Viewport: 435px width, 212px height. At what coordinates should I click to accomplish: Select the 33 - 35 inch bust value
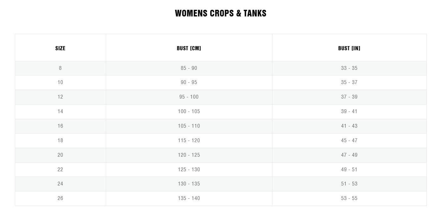click(x=349, y=68)
